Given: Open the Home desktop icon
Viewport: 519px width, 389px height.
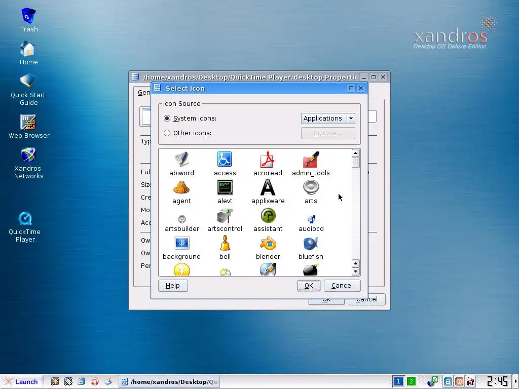Looking at the screenshot, I should [28, 53].
